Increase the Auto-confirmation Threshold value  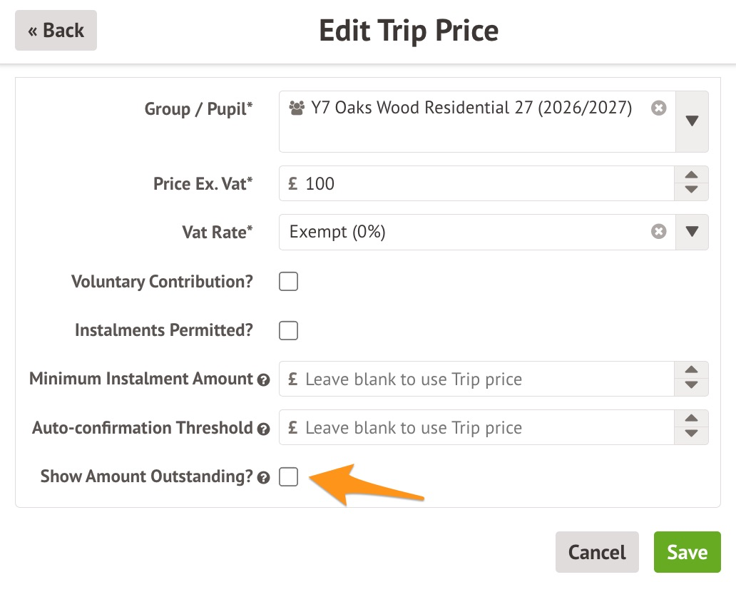point(690,419)
